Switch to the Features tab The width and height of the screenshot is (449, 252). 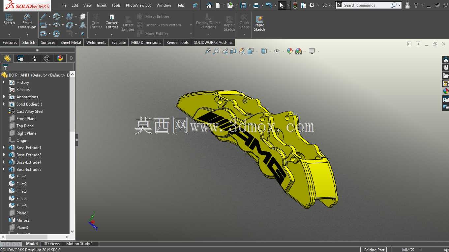10,43
